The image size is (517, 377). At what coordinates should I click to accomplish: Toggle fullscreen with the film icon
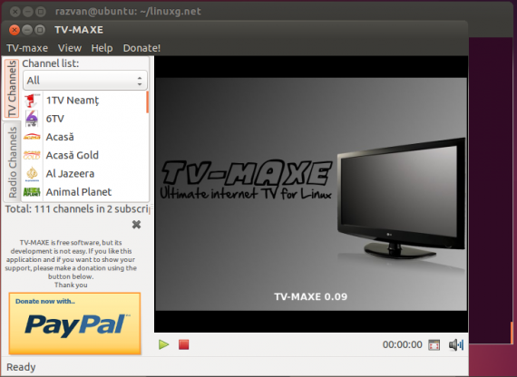(434, 345)
